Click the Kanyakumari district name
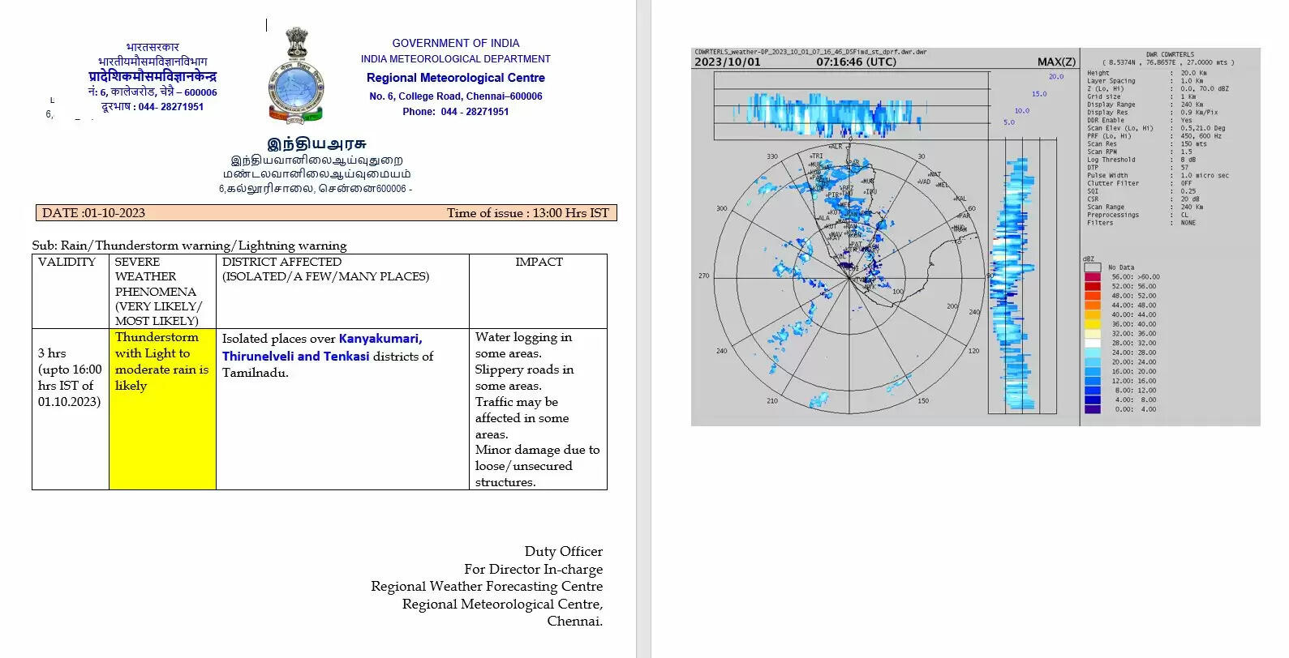This screenshot has width=1289, height=658. [380, 339]
